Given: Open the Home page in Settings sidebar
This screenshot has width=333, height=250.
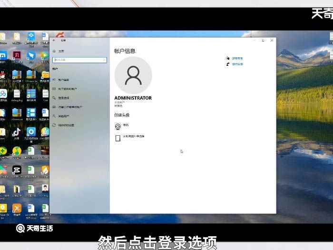Looking at the screenshot, I should [x=59, y=51].
